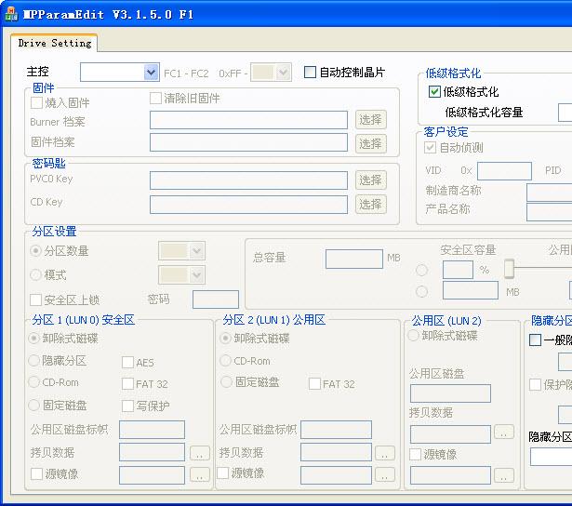Image resolution: width=572 pixels, height=506 pixels.
Task: Click 拷贝数据 browse button in 分区 2
Action: [385, 453]
